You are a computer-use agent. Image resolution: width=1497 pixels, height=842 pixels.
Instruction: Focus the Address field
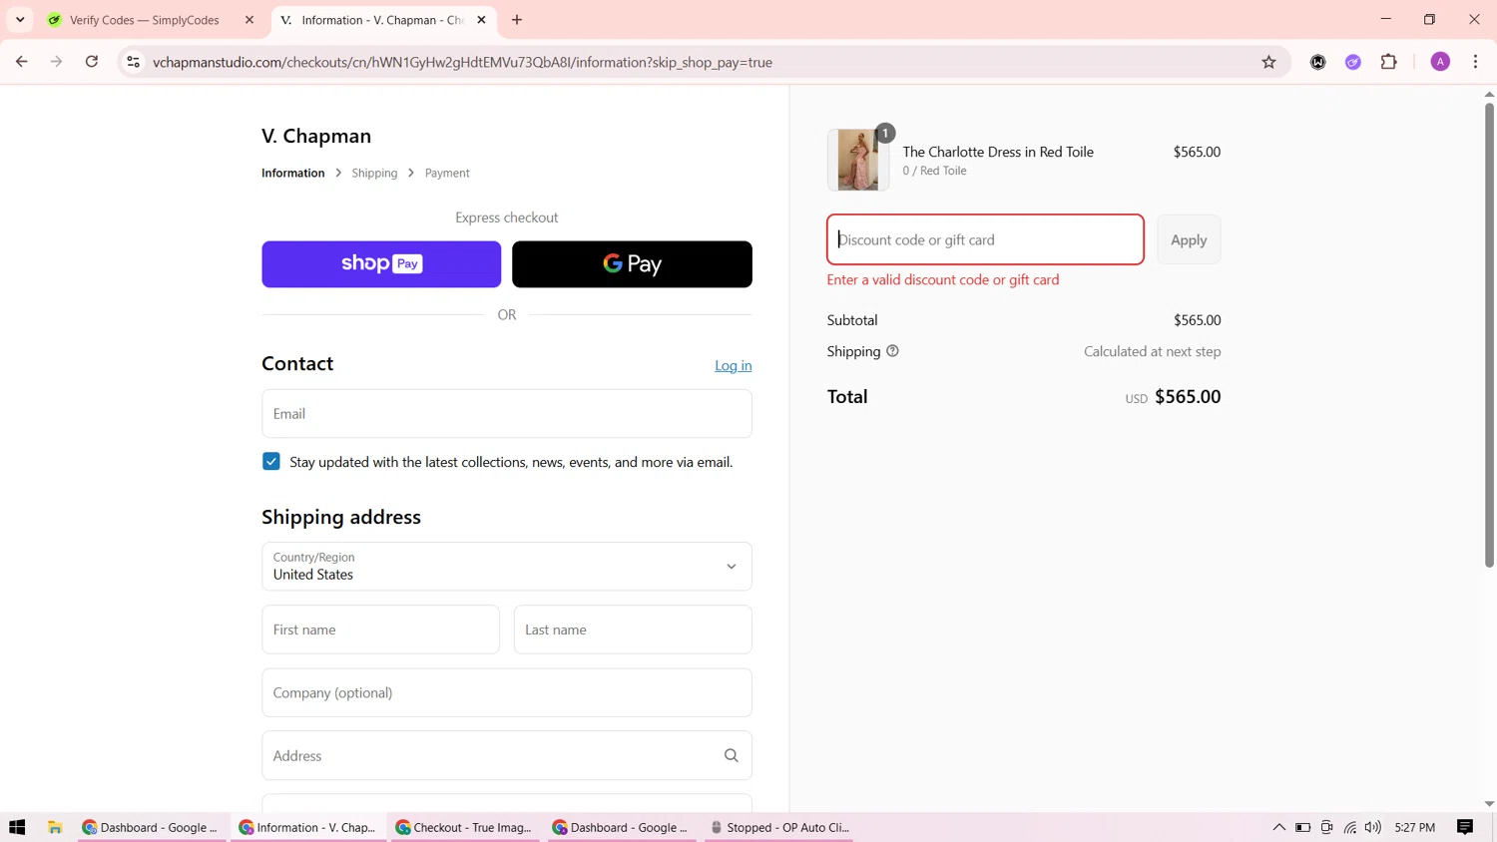tap(507, 755)
